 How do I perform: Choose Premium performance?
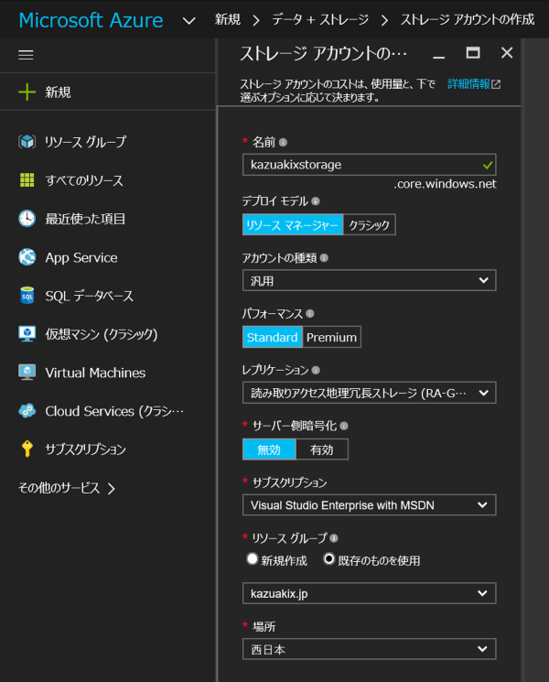point(331,337)
